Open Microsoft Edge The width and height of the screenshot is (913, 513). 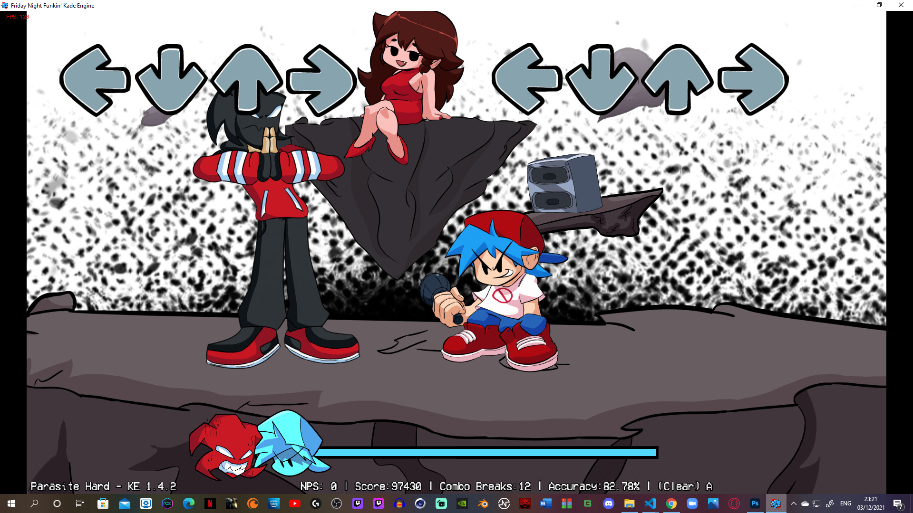(189, 503)
